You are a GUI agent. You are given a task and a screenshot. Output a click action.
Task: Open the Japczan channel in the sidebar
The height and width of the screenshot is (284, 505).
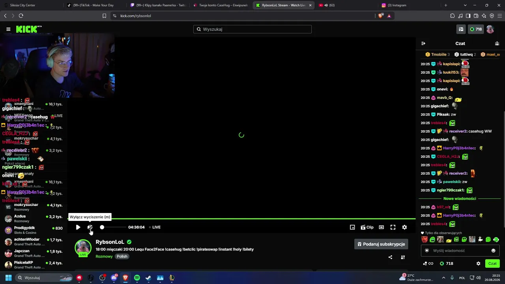coord(34,253)
